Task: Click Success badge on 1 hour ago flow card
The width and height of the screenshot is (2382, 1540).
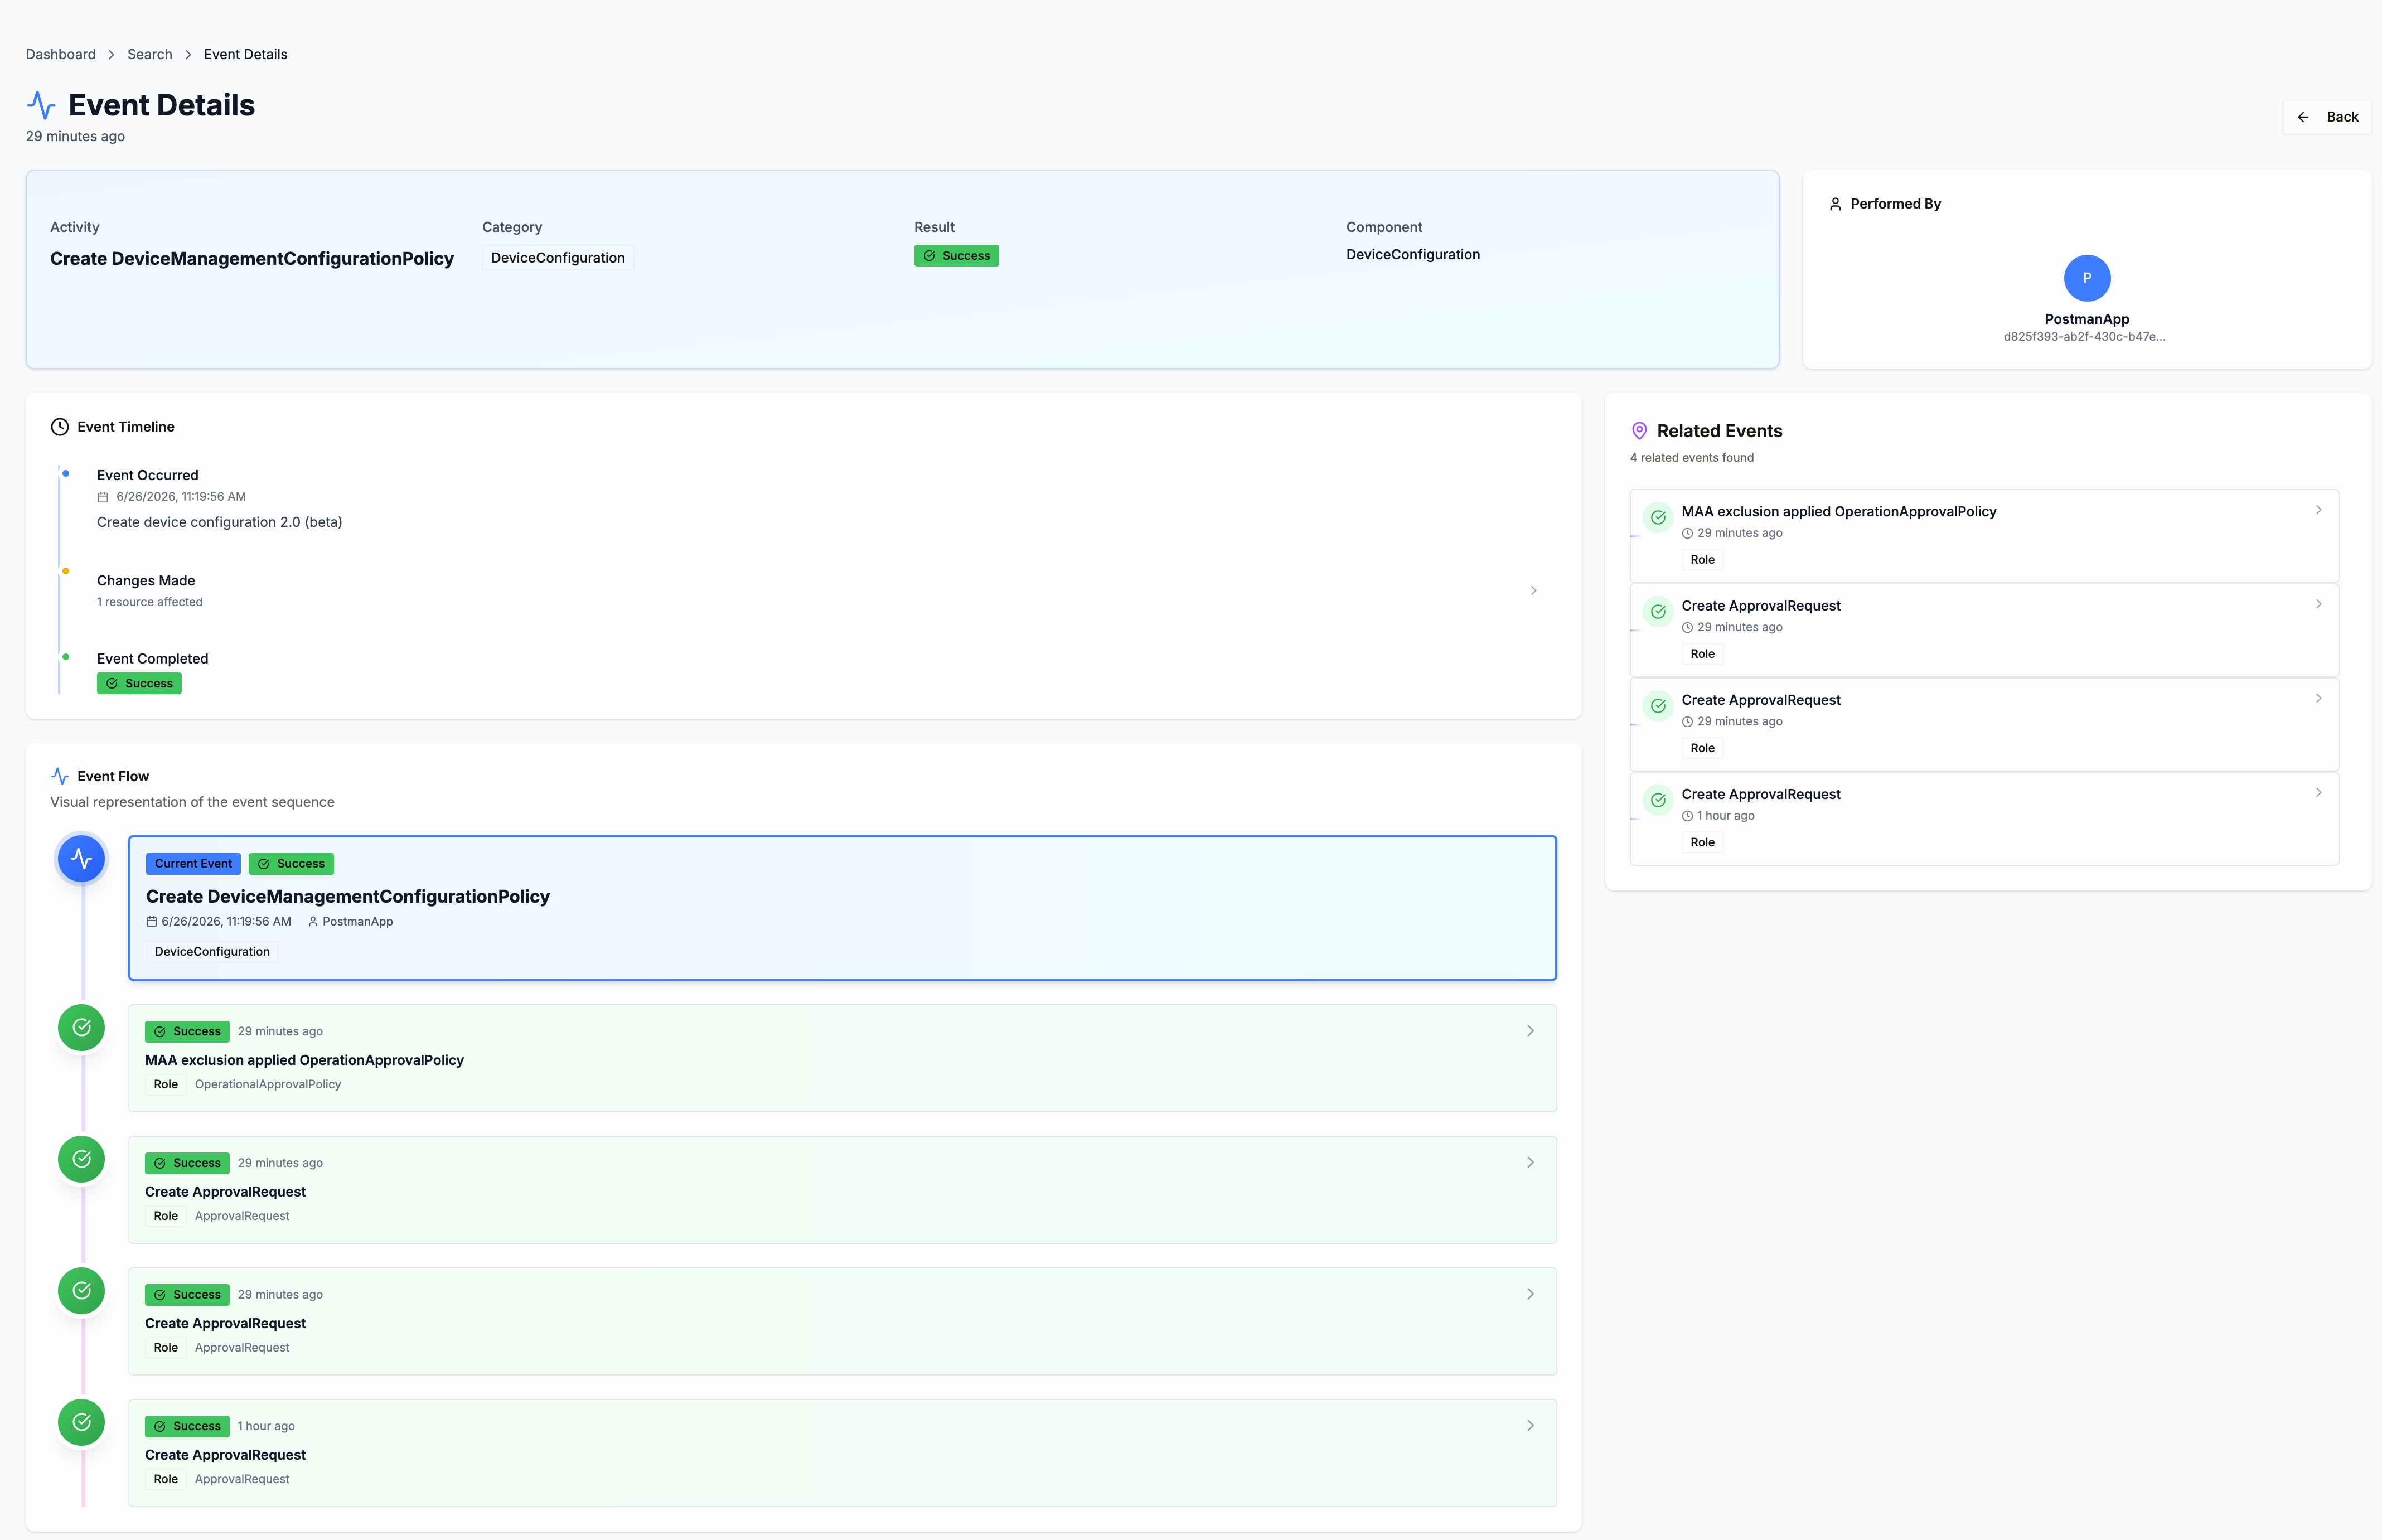Action: (187, 1427)
